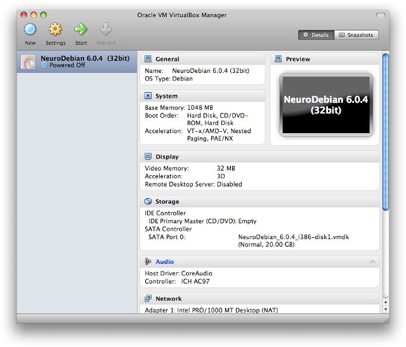
Task: Click 'Host Driver: CoreAudio' text
Action: pos(178,273)
